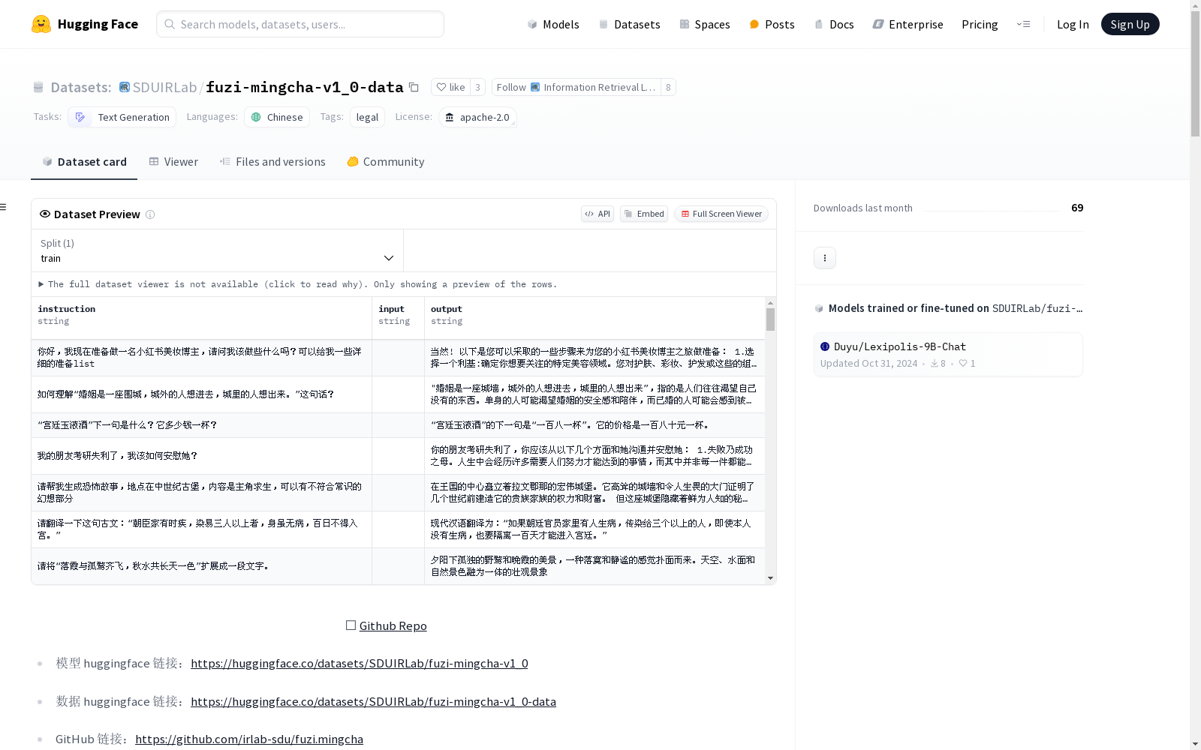This screenshot has height=750, width=1201.
Task: Click the instruction cell about 婚姻是一座围城
Action: (201, 394)
